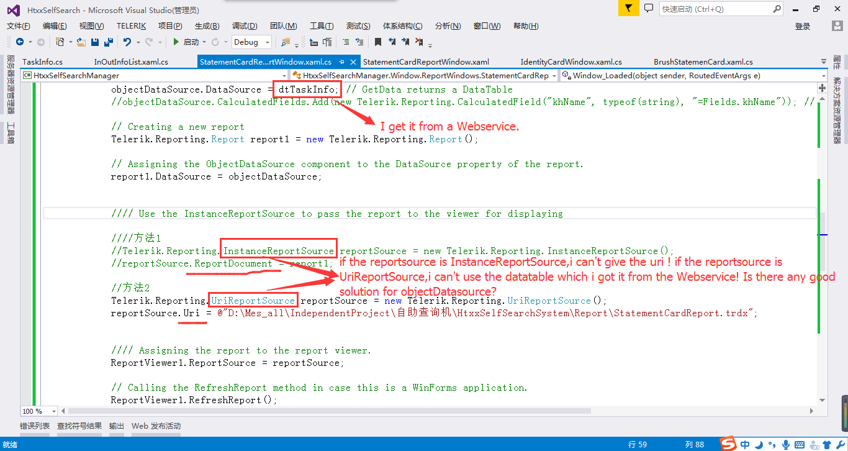The height and width of the screenshot is (451, 848).
Task: Uncomment the selected lines
Action: coord(359,42)
